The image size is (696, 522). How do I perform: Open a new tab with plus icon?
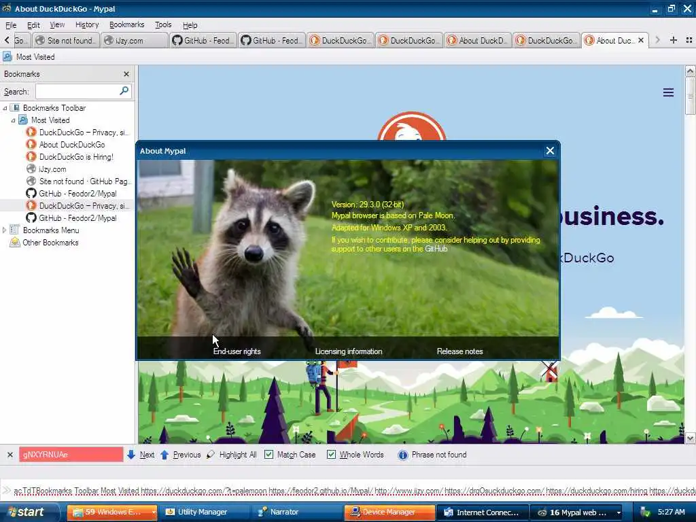(x=674, y=40)
